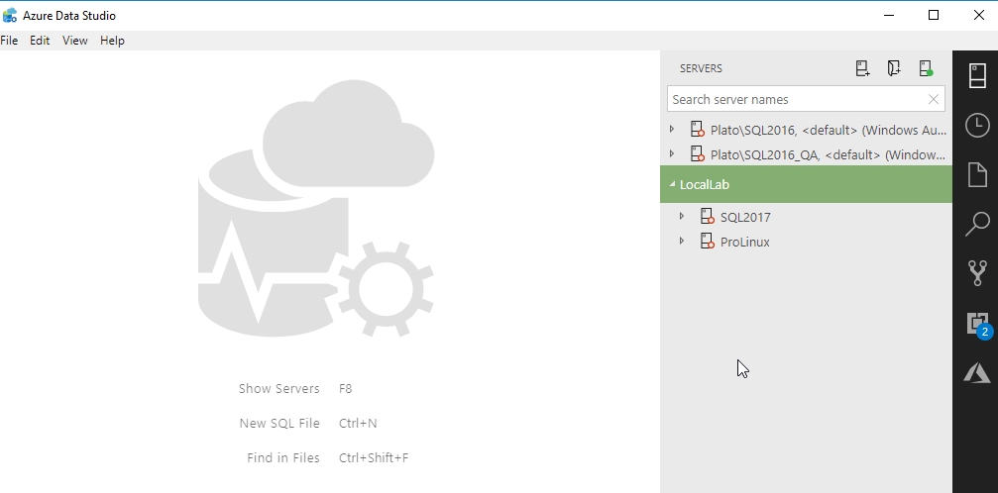
Task: Open the Help menu
Action: click(112, 40)
